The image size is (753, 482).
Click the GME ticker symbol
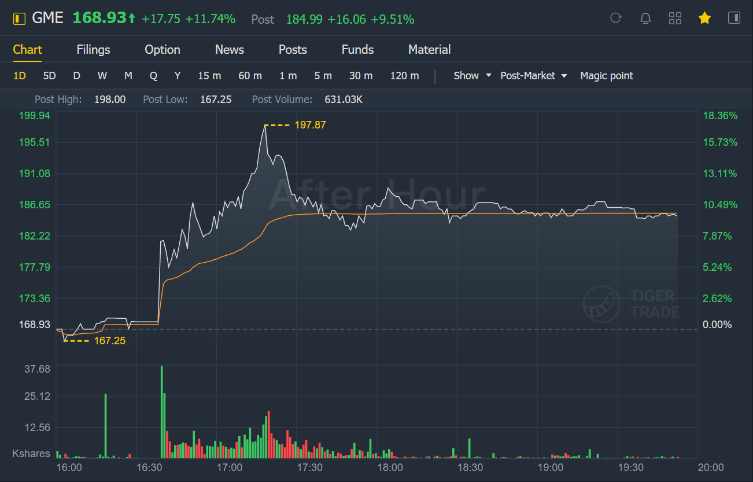(48, 19)
